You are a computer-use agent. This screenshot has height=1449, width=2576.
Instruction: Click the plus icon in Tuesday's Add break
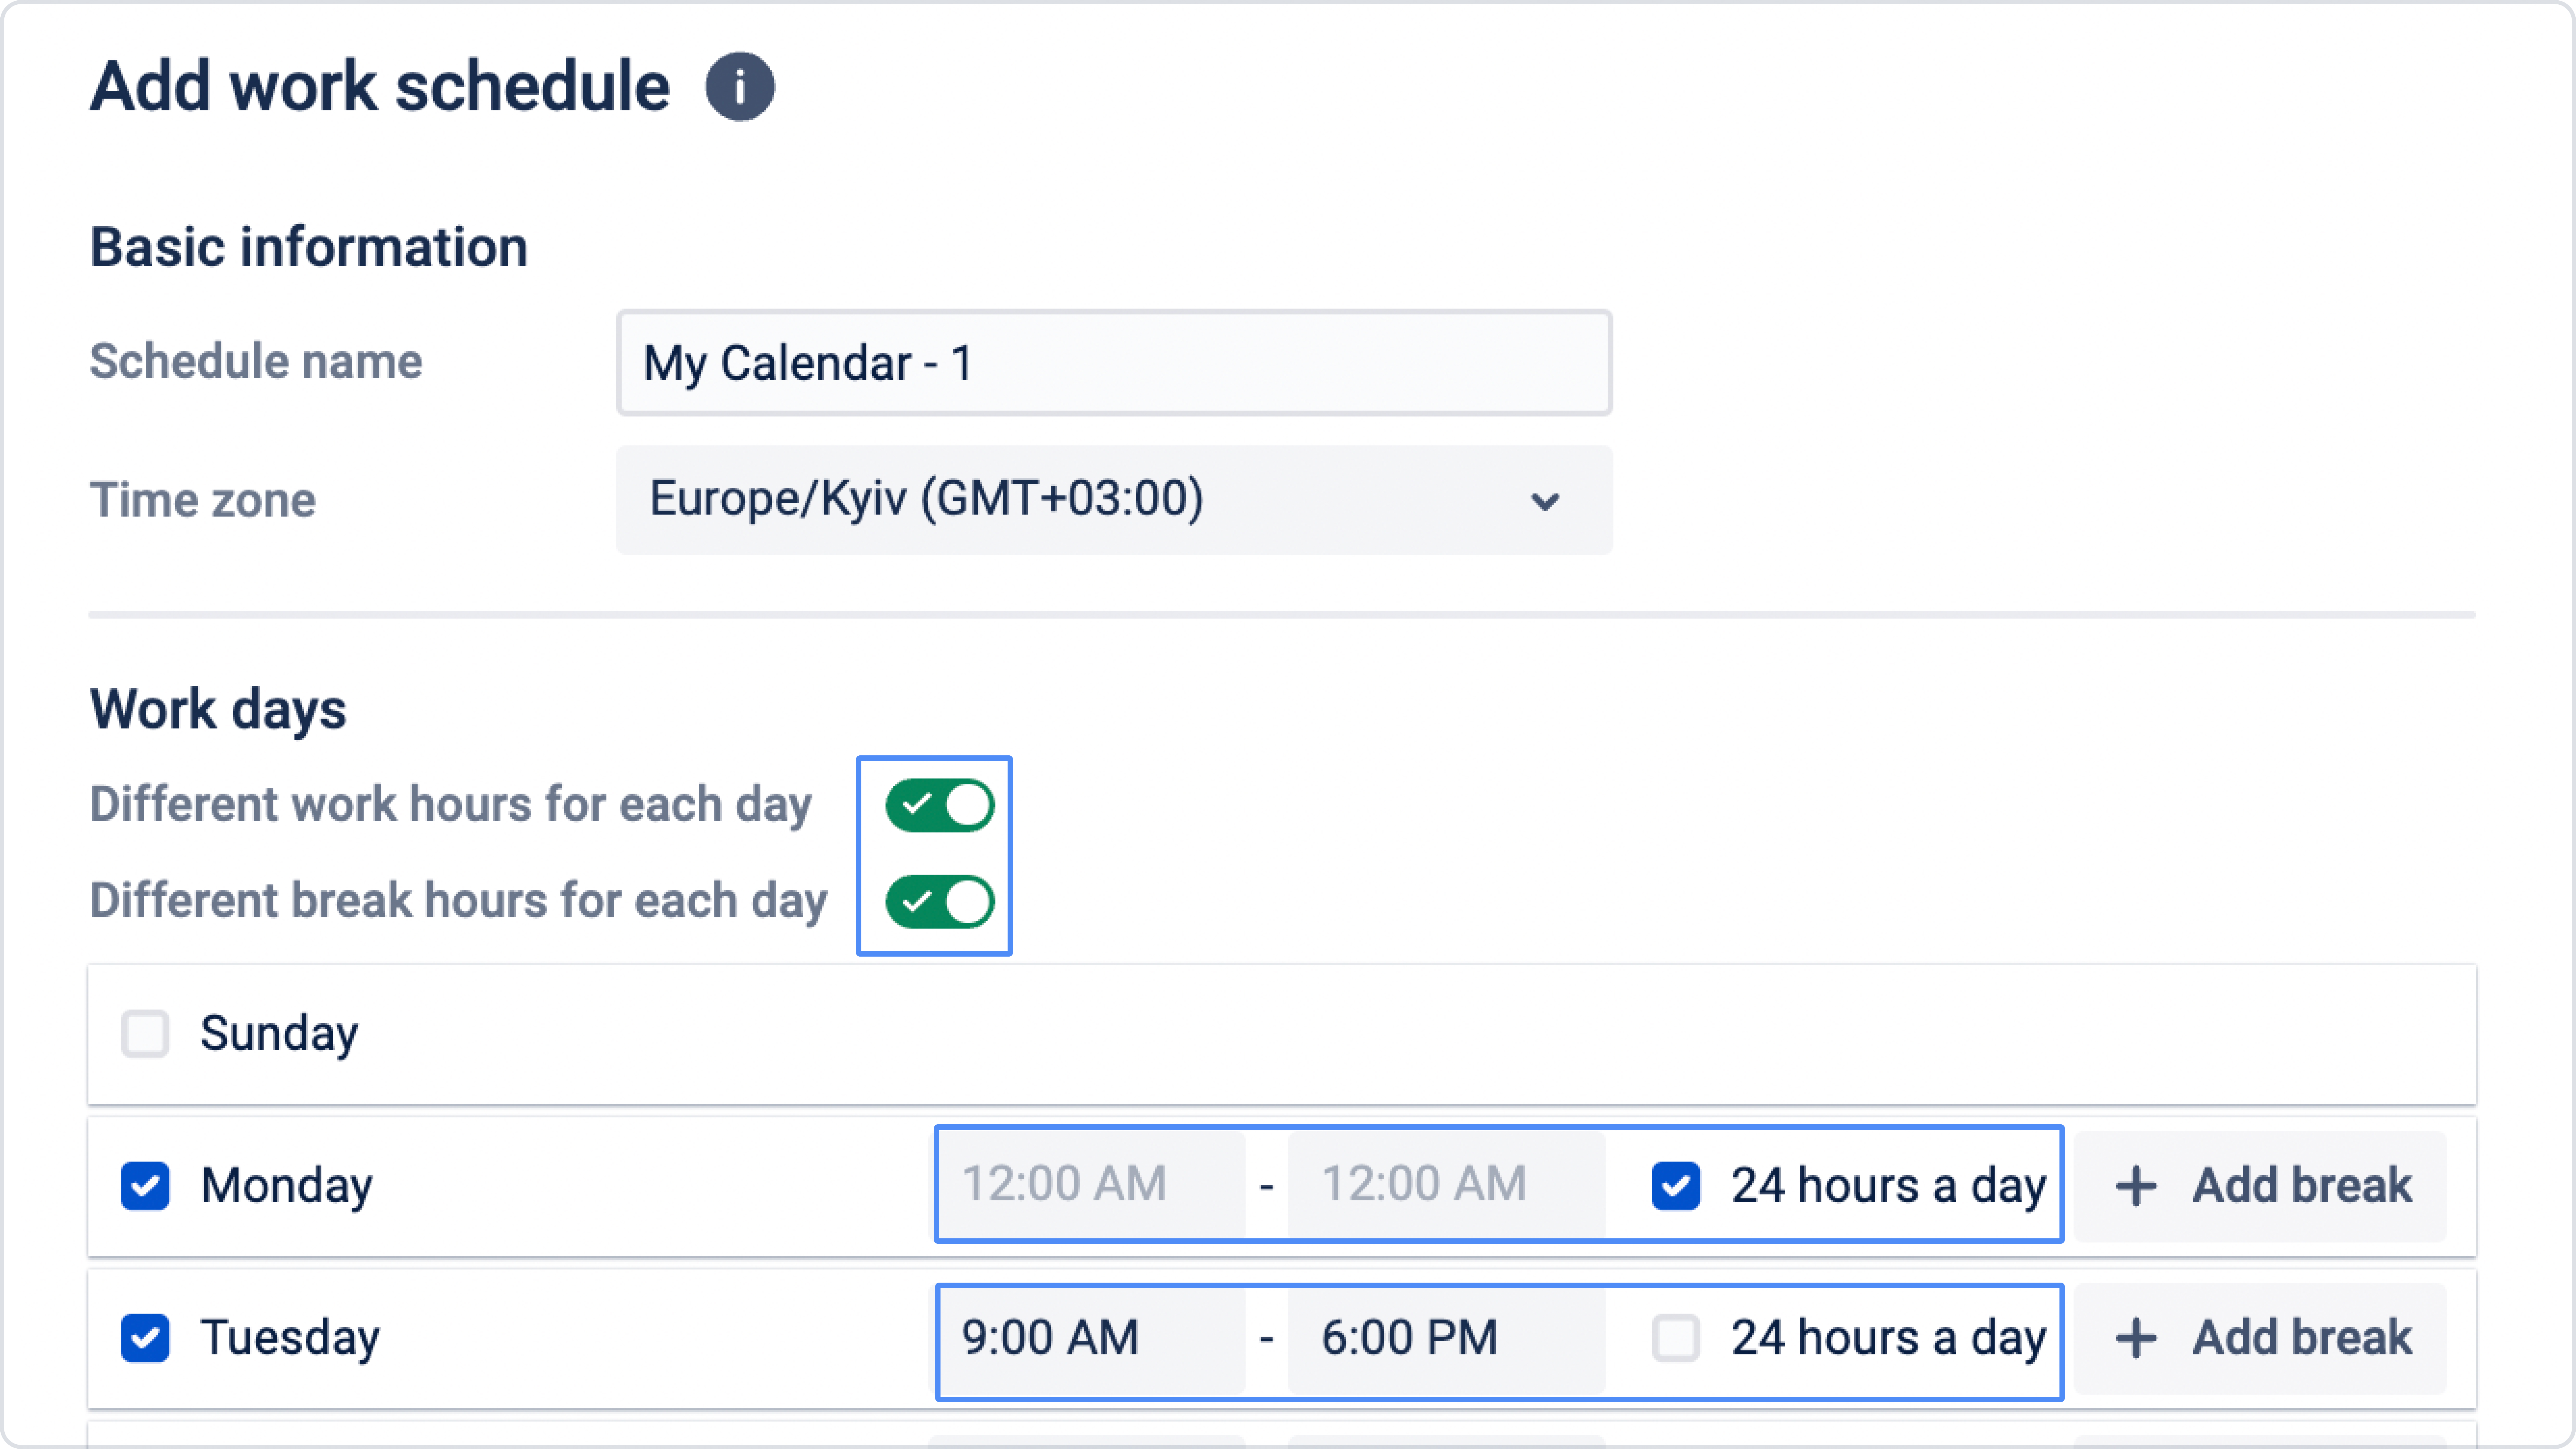pos(2135,1338)
